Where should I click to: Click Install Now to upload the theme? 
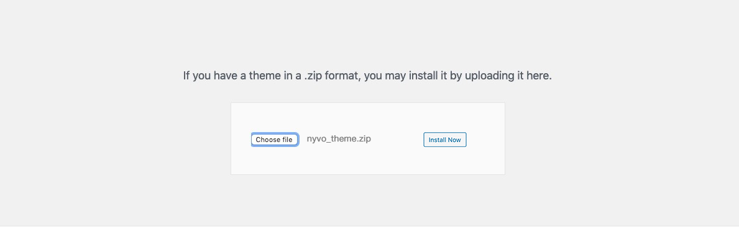444,140
